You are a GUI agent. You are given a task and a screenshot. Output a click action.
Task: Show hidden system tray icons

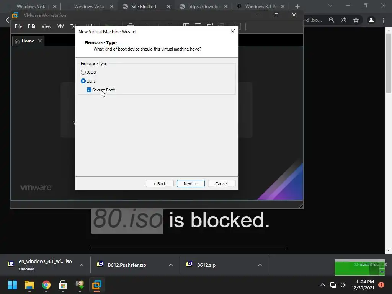click(323, 285)
